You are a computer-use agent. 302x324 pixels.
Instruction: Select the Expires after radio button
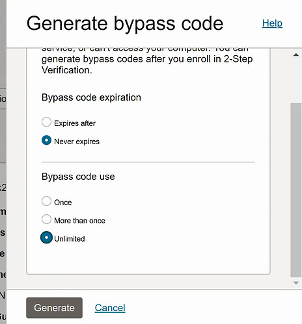coord(46,122)
